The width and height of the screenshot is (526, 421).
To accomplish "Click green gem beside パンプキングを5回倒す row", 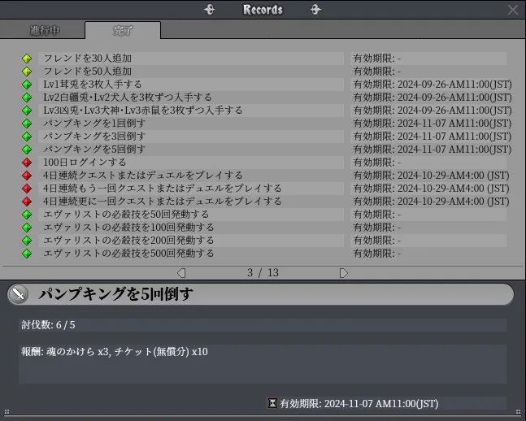I will (27, 150).
